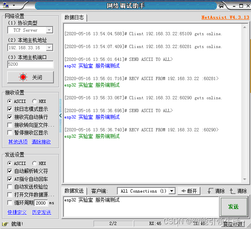251x229 pixels.
Task: Enable 自动发送校验位 checkbox
Action: 10,187
